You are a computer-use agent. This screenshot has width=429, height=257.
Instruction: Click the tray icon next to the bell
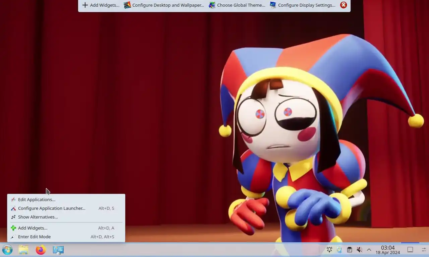339,250
